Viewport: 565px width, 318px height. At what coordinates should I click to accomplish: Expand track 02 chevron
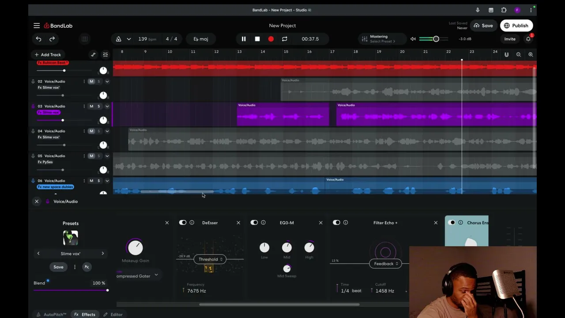(x=107, y=81)
